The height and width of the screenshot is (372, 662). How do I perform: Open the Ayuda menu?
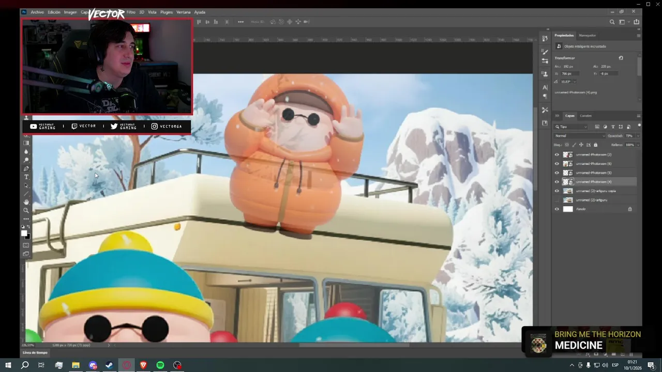tap(200, 12)
